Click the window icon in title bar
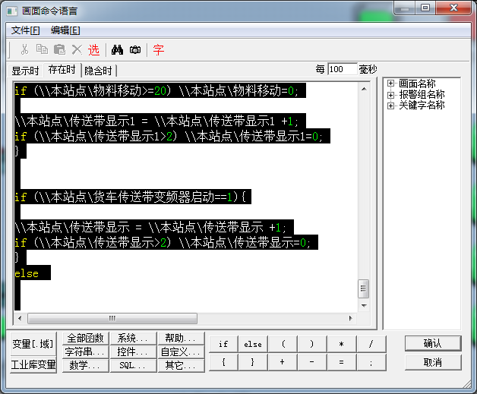This screenshot has width=477, height=394. (x=12, y=11)
